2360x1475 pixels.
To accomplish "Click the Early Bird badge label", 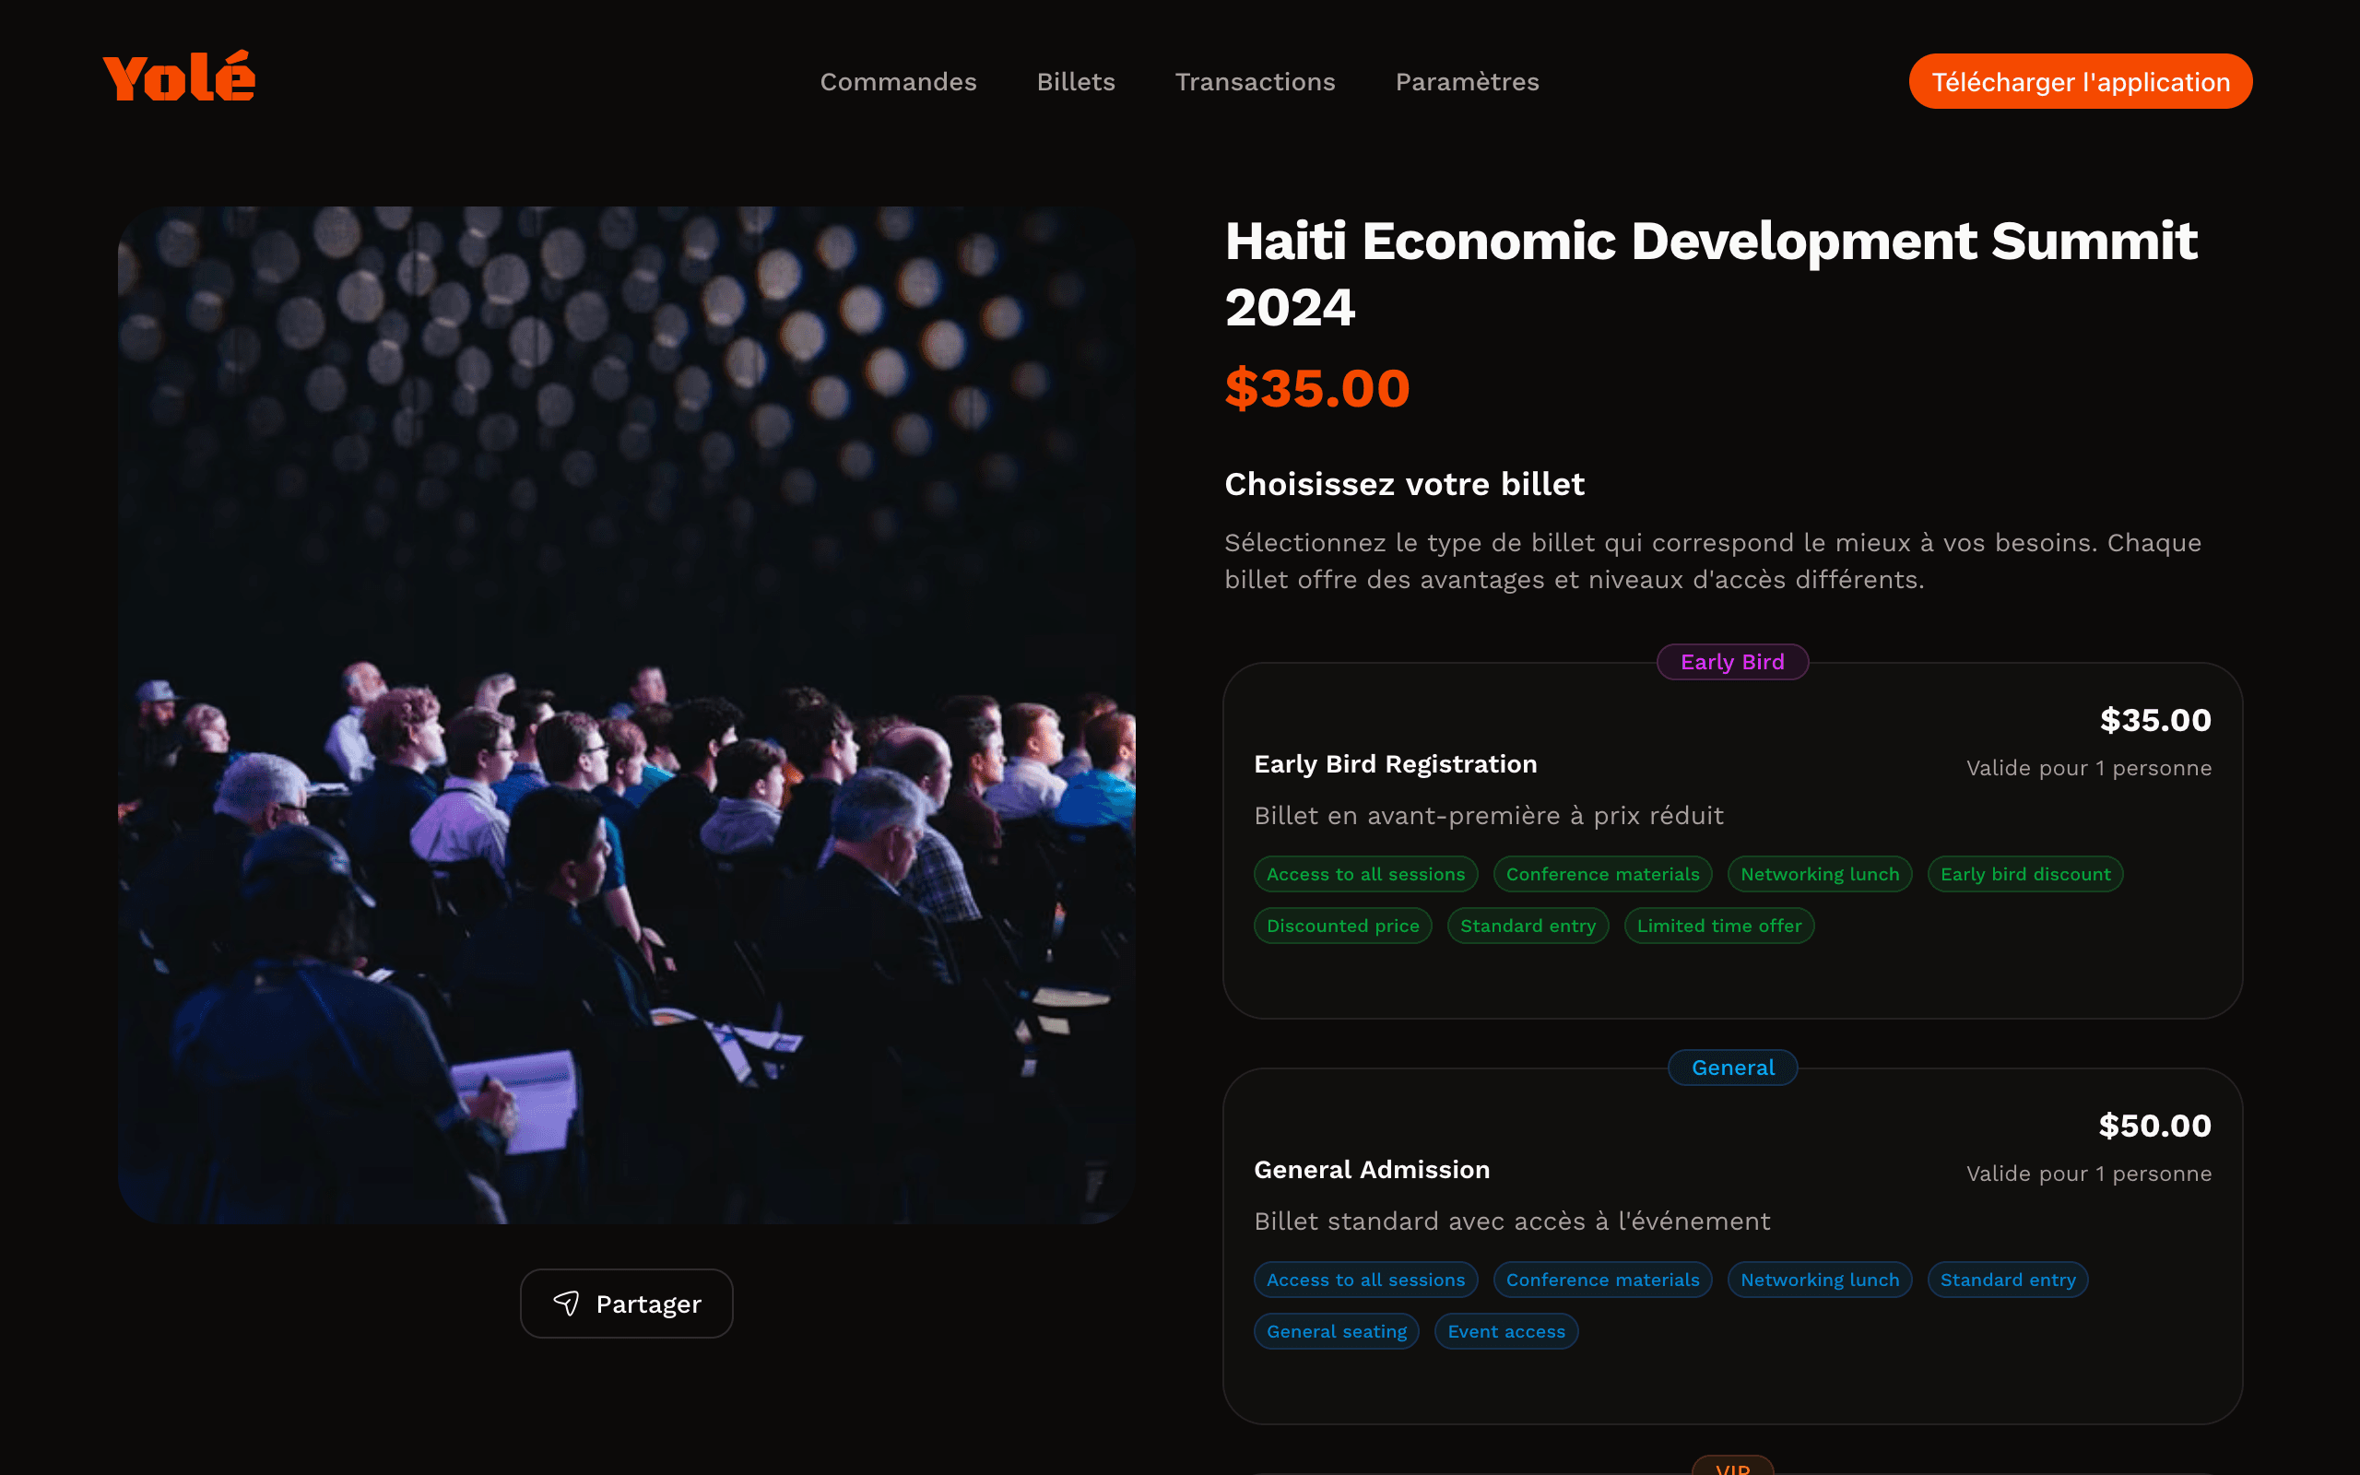I will point(1732,663).
